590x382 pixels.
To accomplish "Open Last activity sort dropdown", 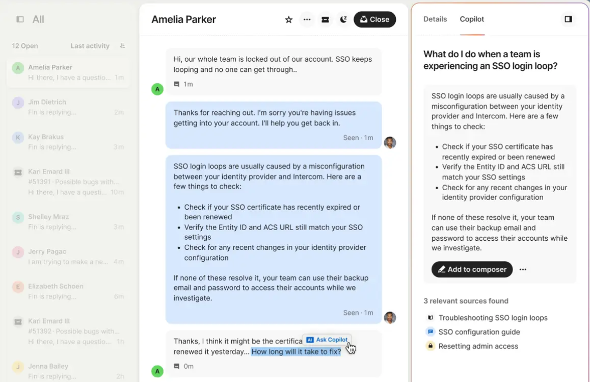I will point(90,46).
